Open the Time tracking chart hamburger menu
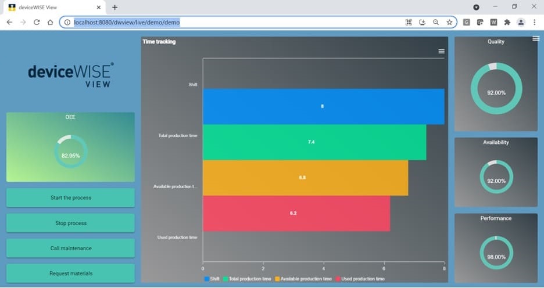544x288 pixels. coord(441,51)
